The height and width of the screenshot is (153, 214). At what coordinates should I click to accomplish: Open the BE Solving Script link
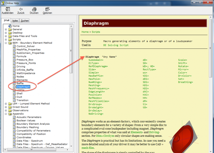pos(116,45)
